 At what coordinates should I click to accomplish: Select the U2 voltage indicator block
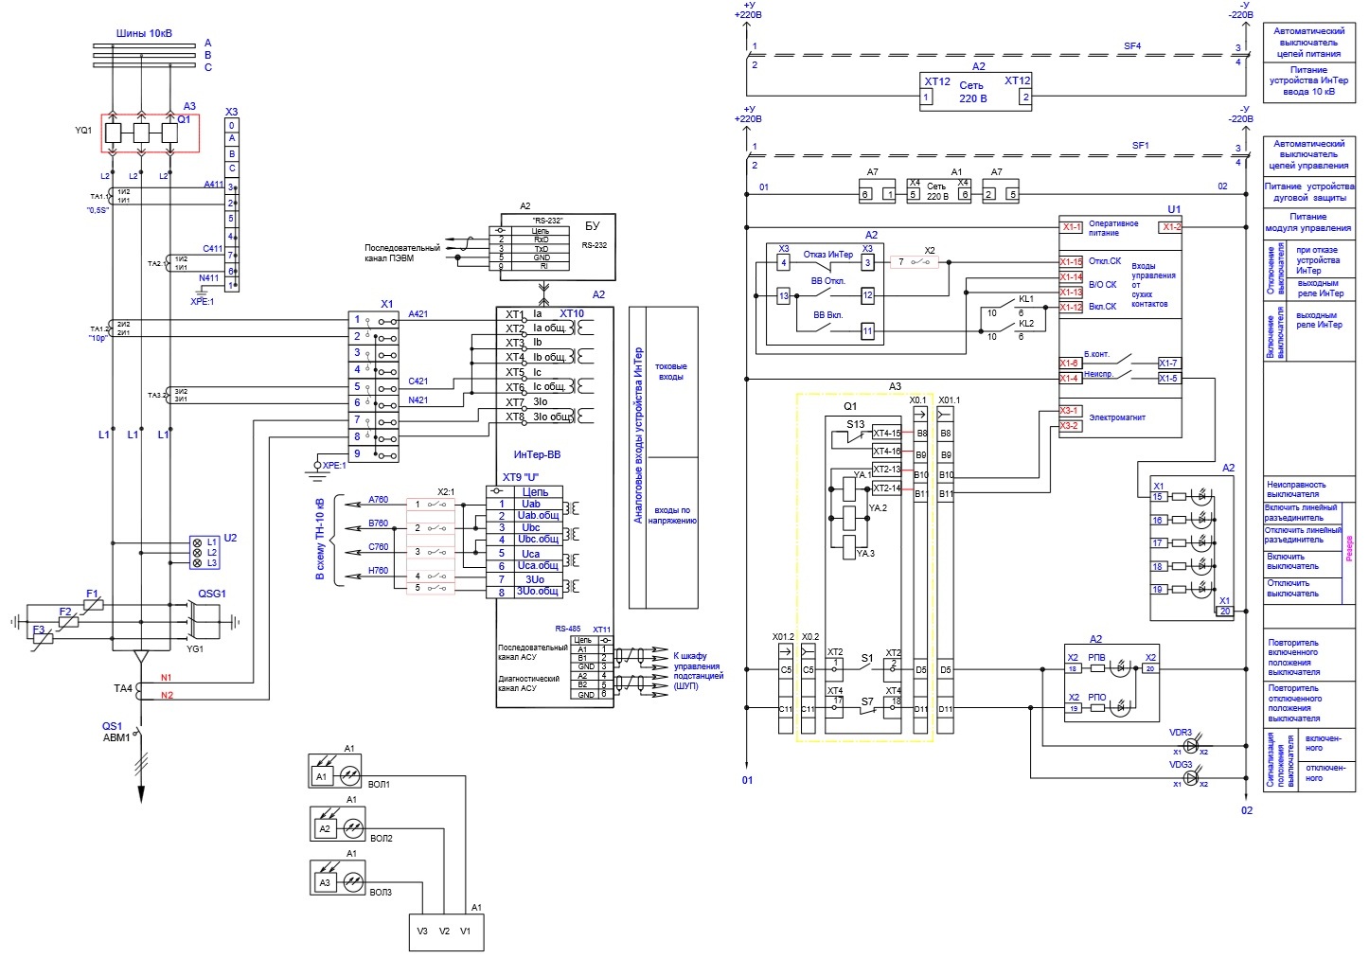coord(204,552)
